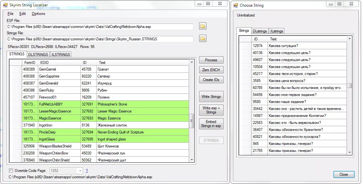Click Skyrim String Localizer title bar app icon
Image resolution: width=362 pixels, height=184 pixels.
coord(5,5)
